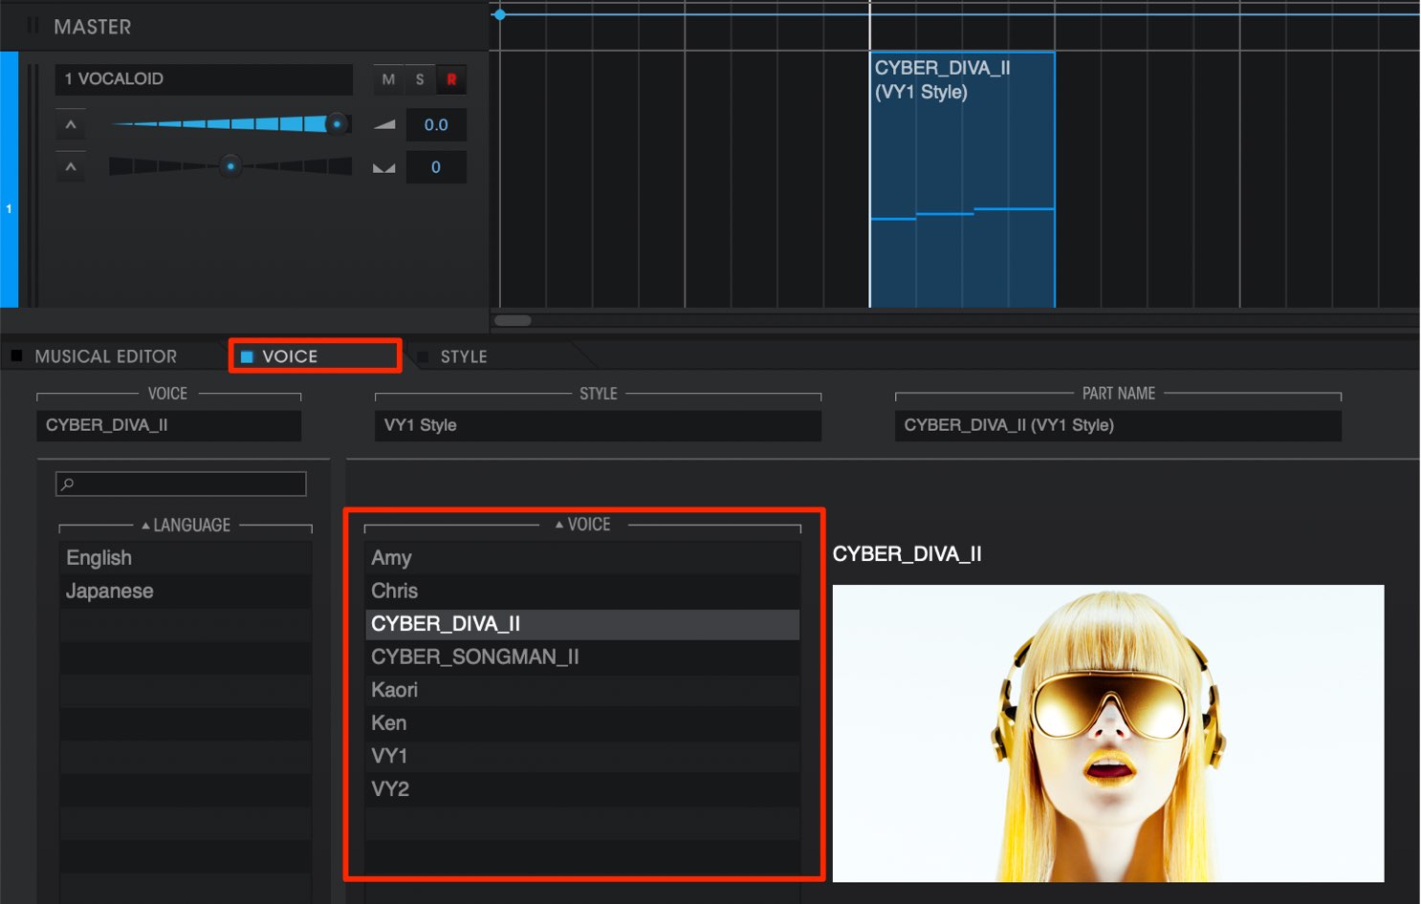Sort by the VOICE list column header
The height and width of the screenshot is (904, 1421).
pyautogui.click(x=582, y=525)
